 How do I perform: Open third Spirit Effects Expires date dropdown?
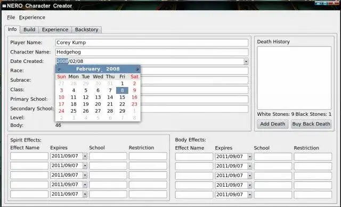85,175
